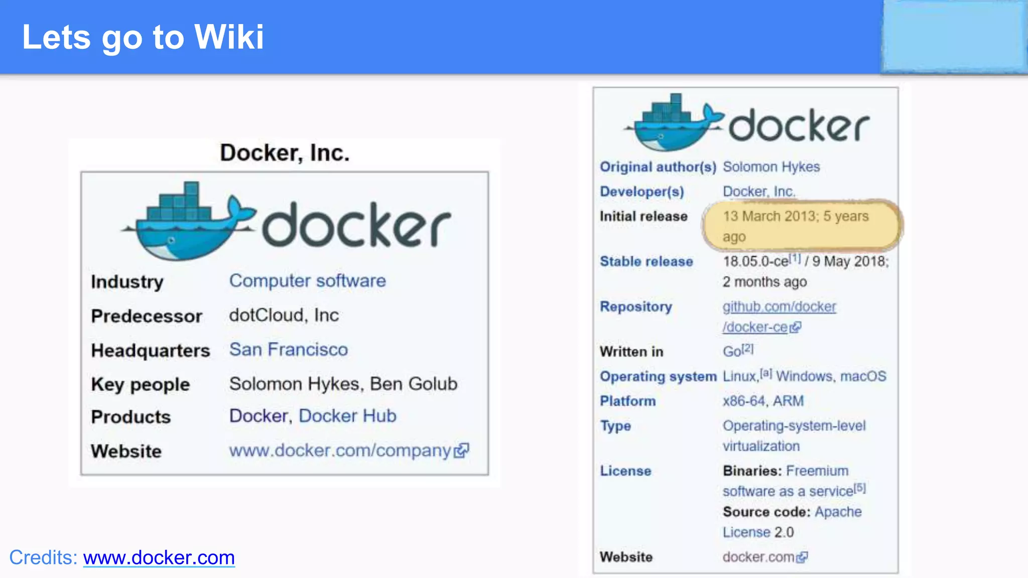
Task: Click the external link icon after docker.com
Action: (802, 557)
